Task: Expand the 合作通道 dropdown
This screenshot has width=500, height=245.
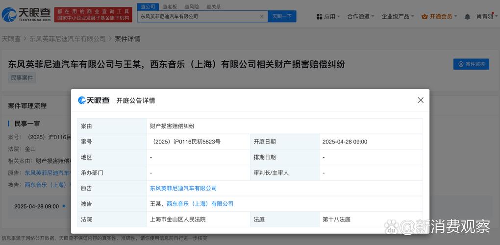Action: pos(361,17)
